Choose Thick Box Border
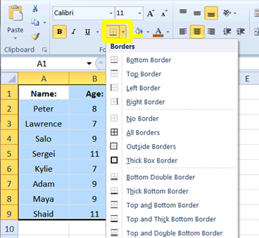This screenshot has width=259, height=238. (x=172, y=161)
